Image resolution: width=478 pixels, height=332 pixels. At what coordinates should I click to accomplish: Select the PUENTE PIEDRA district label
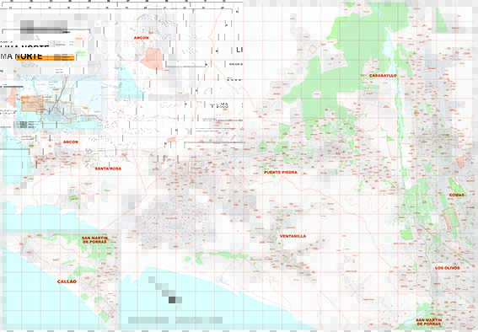(281, 173)
